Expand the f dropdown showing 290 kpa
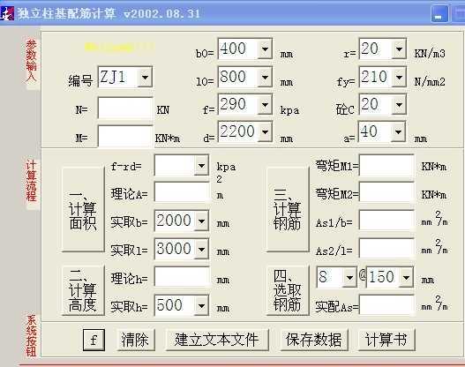The height and width of the screenshot is (367, 465). (265, 104)
